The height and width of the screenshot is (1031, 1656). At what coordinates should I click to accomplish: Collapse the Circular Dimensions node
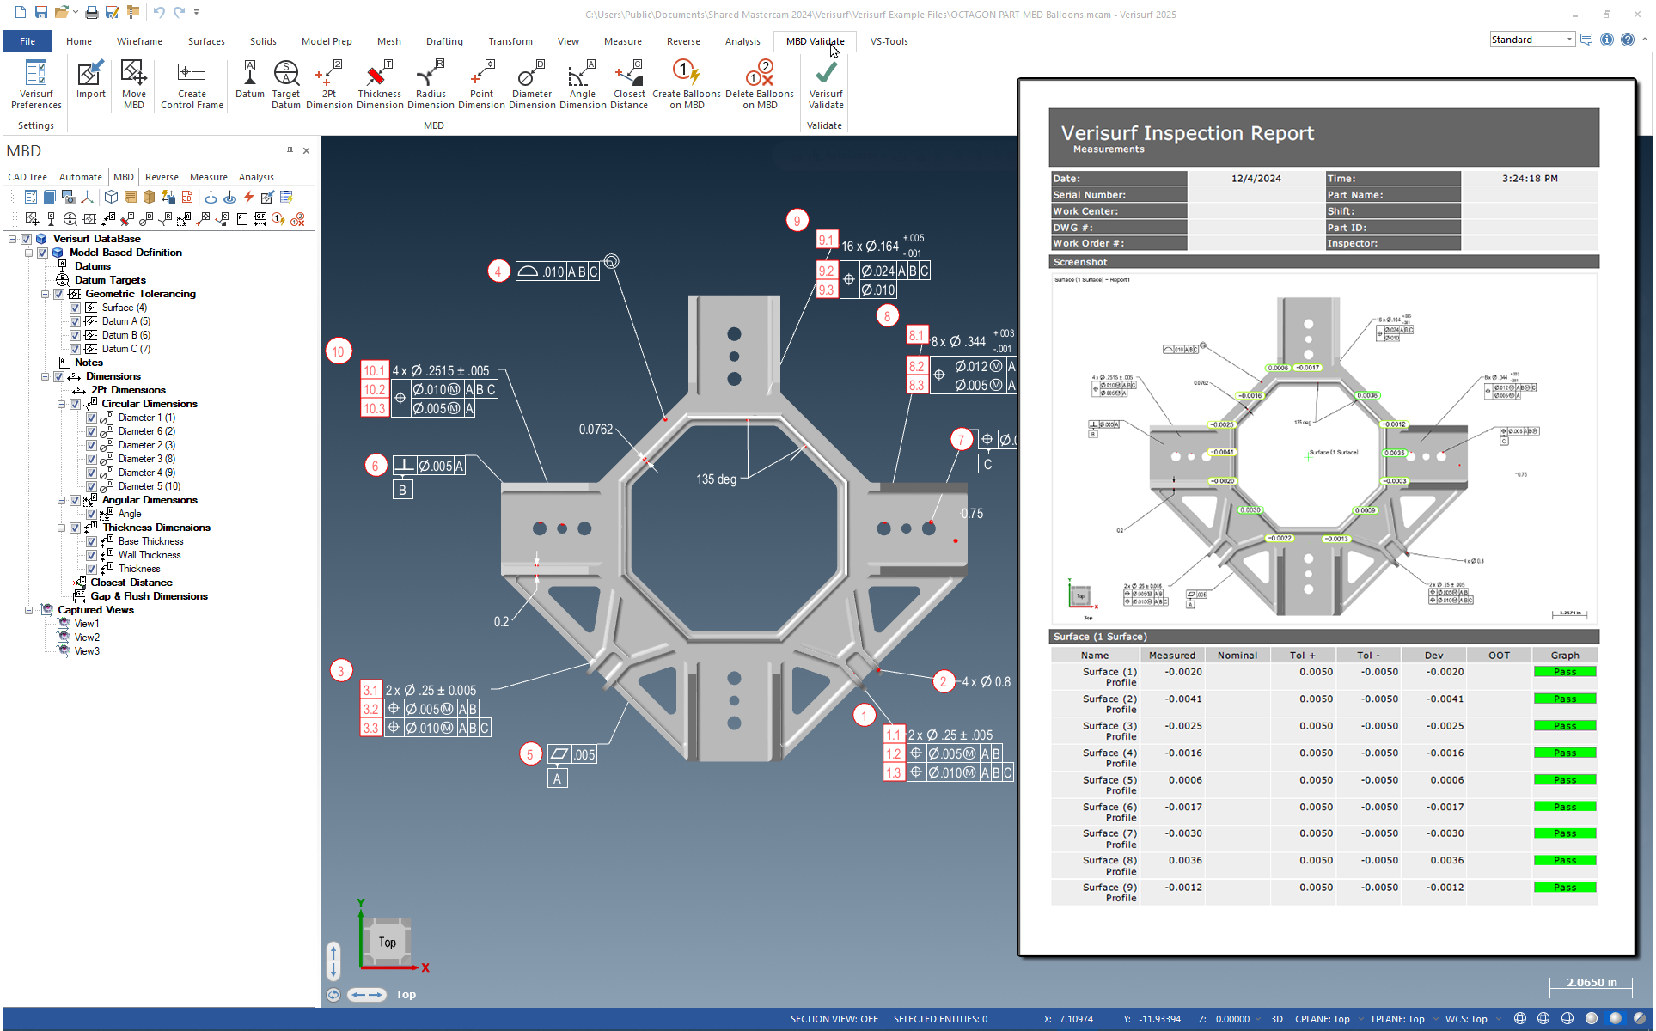tap(61, 404)
